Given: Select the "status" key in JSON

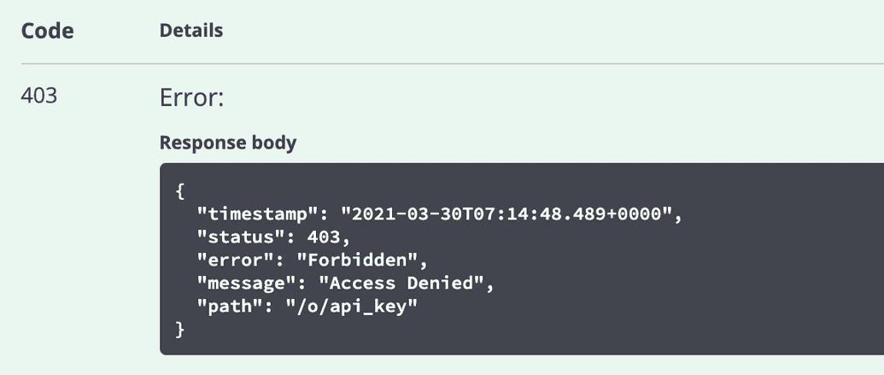Looking at the screenshot, I should coord(242,237).
